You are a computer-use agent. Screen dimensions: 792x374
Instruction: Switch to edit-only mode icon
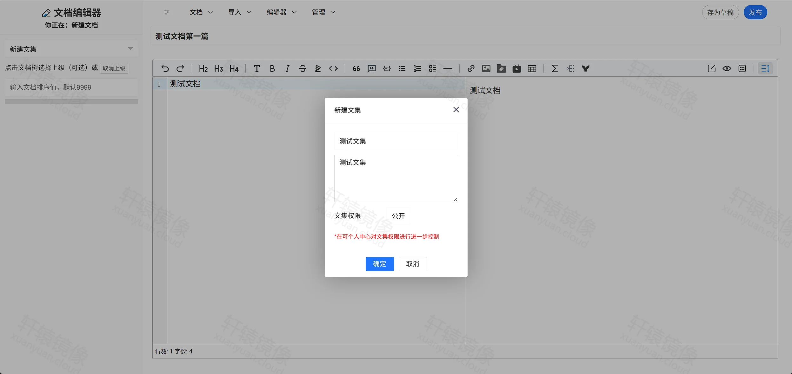point(712,68)
